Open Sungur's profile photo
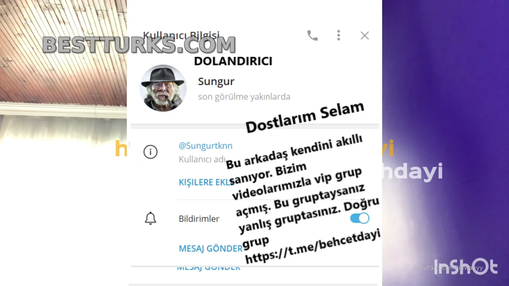This screenshot has height=286, width=509. (163, 88)
